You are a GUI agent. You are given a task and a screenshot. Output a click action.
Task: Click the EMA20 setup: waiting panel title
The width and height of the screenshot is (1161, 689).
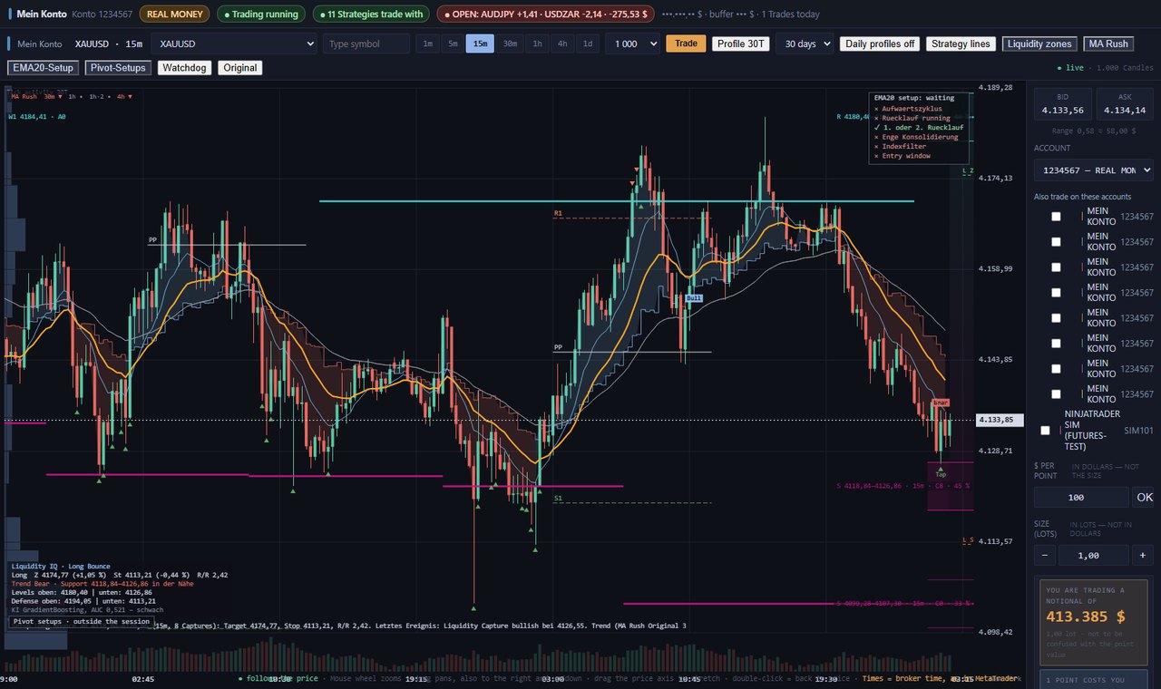914,98
